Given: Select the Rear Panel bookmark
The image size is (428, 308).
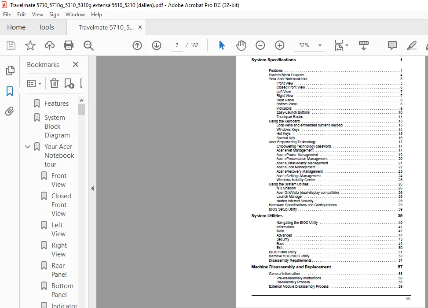Looking at the screenshot, I should coord(59,270).
